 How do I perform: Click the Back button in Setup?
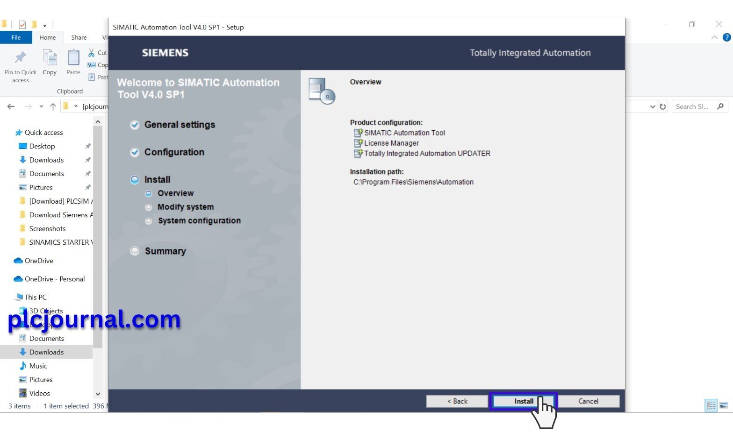457,401
